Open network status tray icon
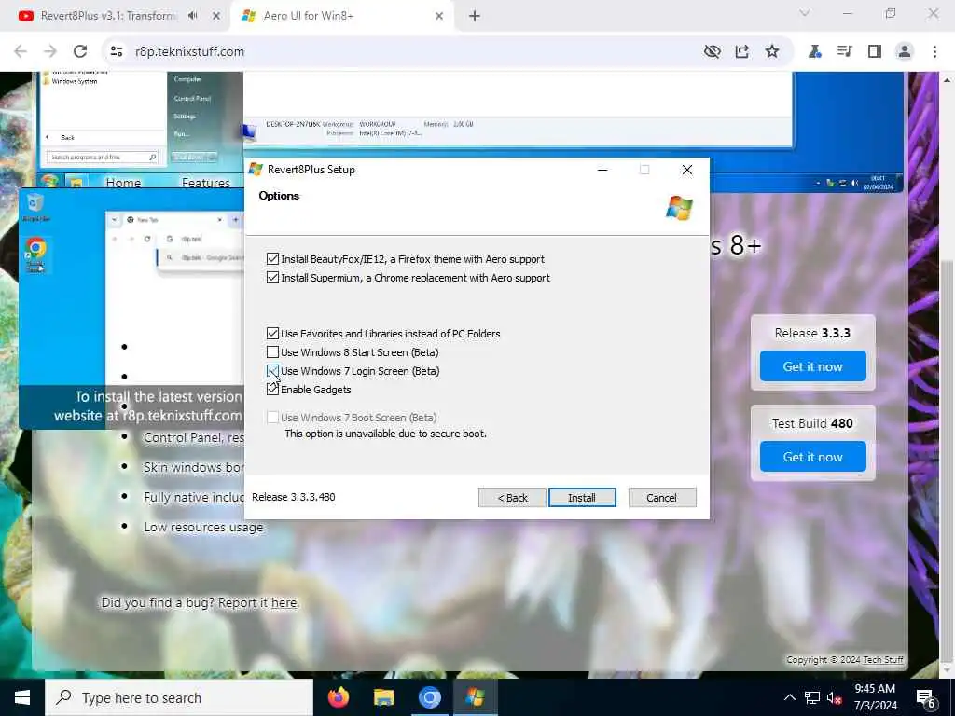This screenshot has width=955, height=716. click(812, 697)
